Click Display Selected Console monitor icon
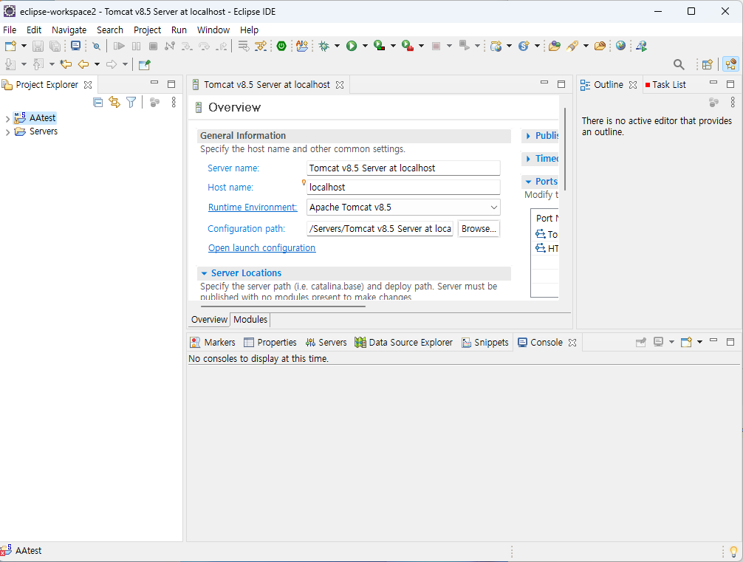Image resolution: width=743 pixels, height=562 pixels. pyautogui.click(x=658, y=342)
